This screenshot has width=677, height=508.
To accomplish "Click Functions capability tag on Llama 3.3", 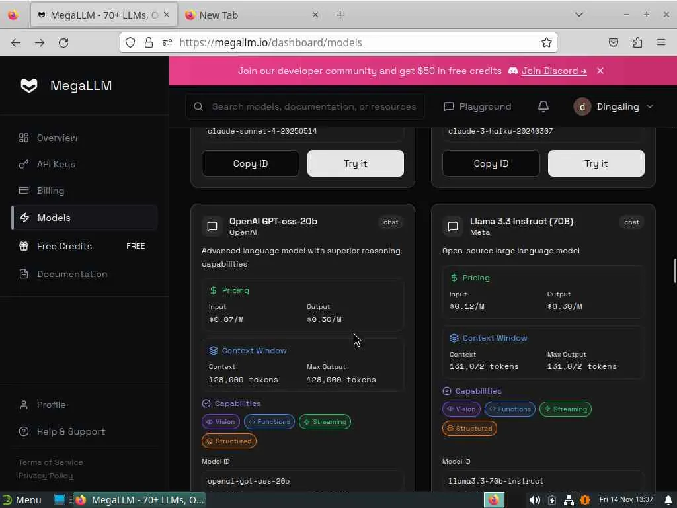I will pos(510,409).
